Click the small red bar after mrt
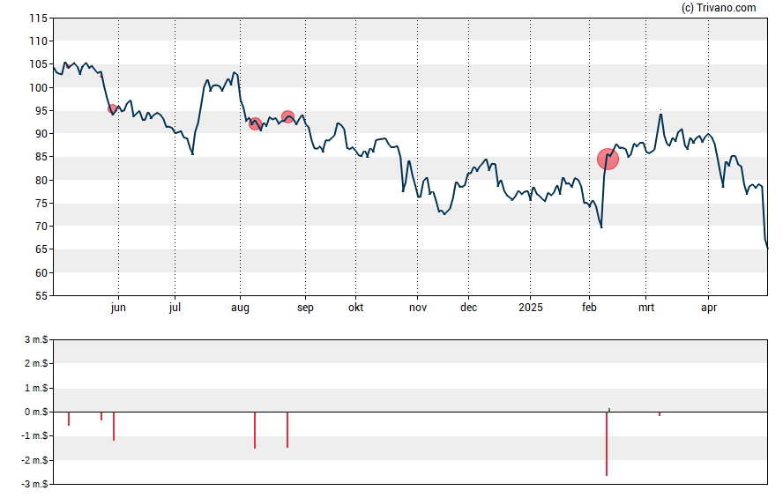The height and width of the screenshot is (498, 783). pos(660,413)
